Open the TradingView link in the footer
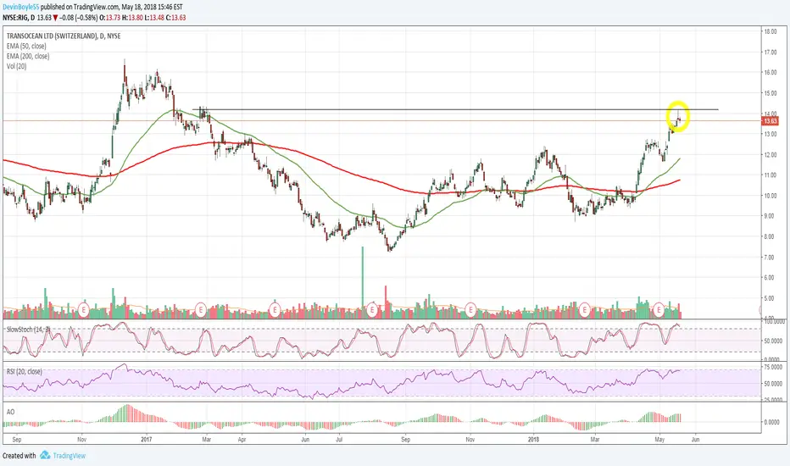The image size is (790, 466). pyautogui.click(x=69, y=456)
